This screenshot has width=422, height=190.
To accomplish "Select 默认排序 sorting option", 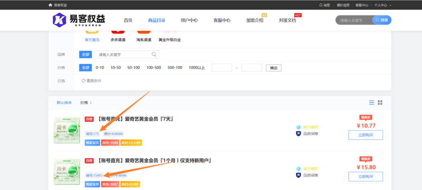I will click(64, 103).
